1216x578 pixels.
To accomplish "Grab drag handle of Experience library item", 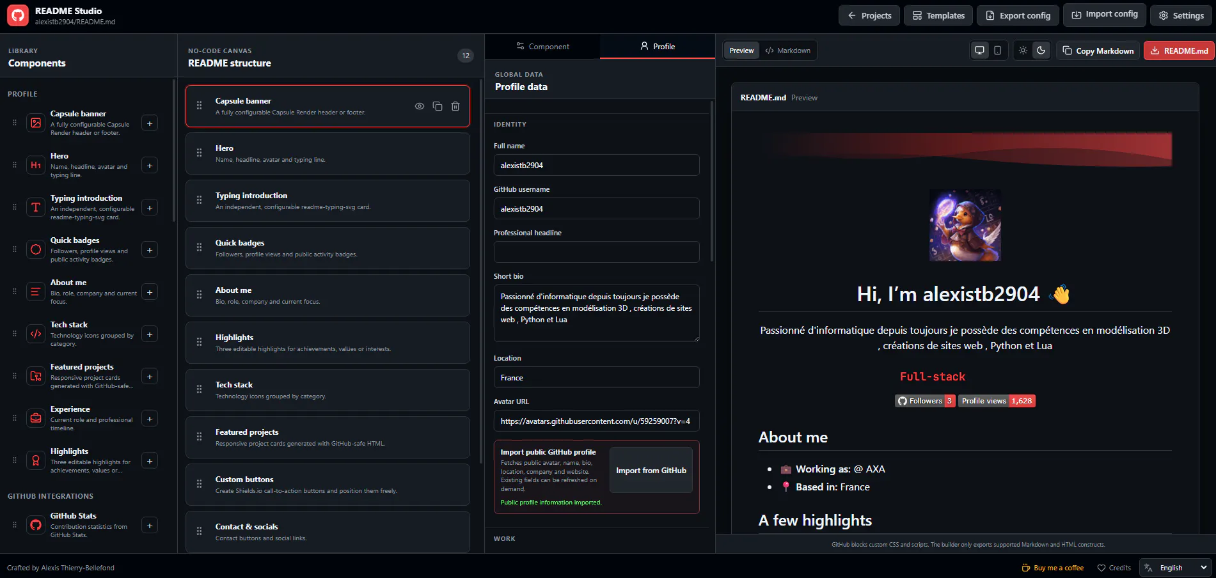I will [x=15, y=418].
